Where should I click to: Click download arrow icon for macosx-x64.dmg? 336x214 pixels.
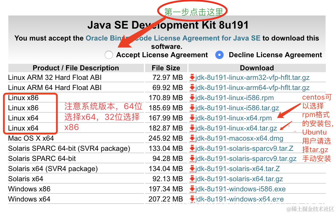click(192, 138)
